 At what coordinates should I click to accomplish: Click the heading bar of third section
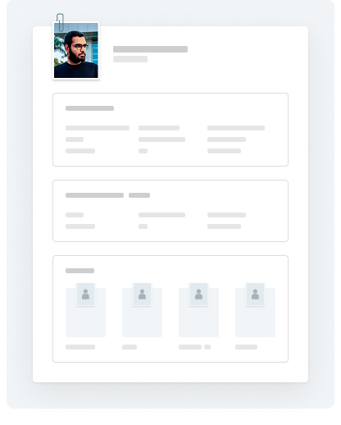click(80, 271)
